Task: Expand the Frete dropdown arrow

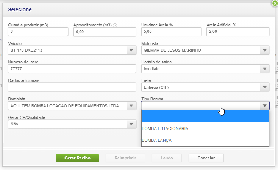Action: [264, 87]
